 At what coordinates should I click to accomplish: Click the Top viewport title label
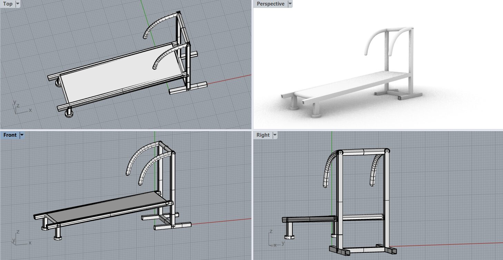coord(8,4)
